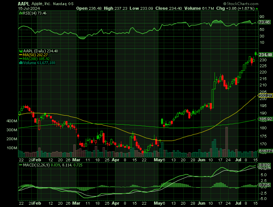Click the candlestick icon beside AAPL (Daily)
Image resolution: width=273 pixels, height=207 pixels.
(x=21, y=51)
